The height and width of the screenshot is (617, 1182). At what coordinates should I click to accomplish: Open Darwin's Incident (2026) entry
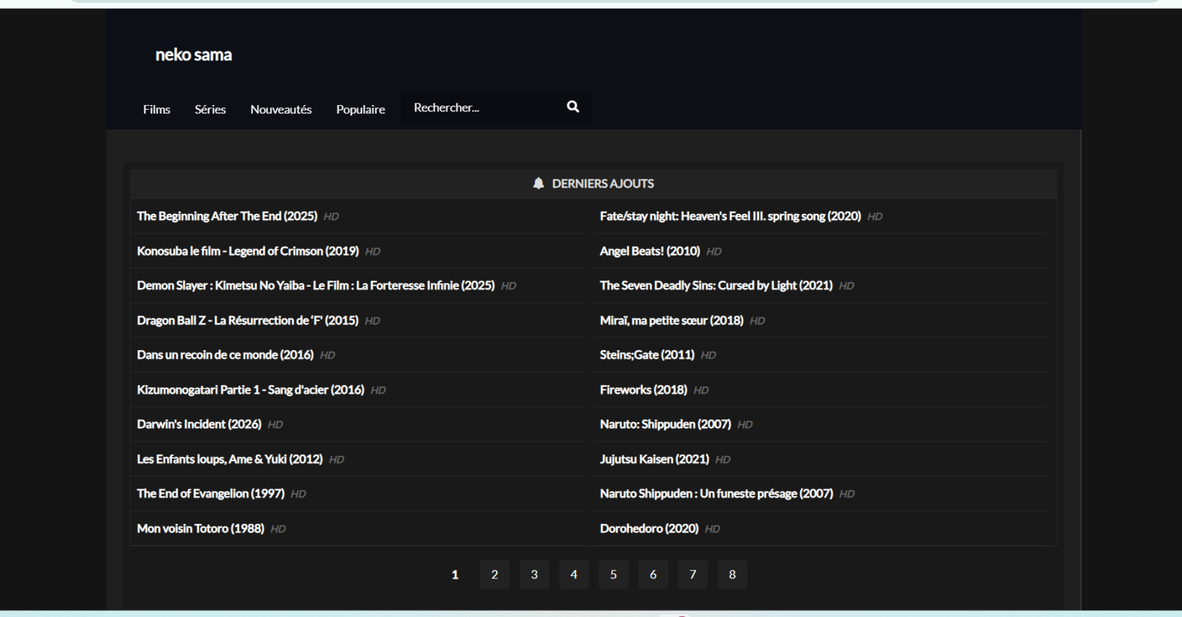coord(199,425)
